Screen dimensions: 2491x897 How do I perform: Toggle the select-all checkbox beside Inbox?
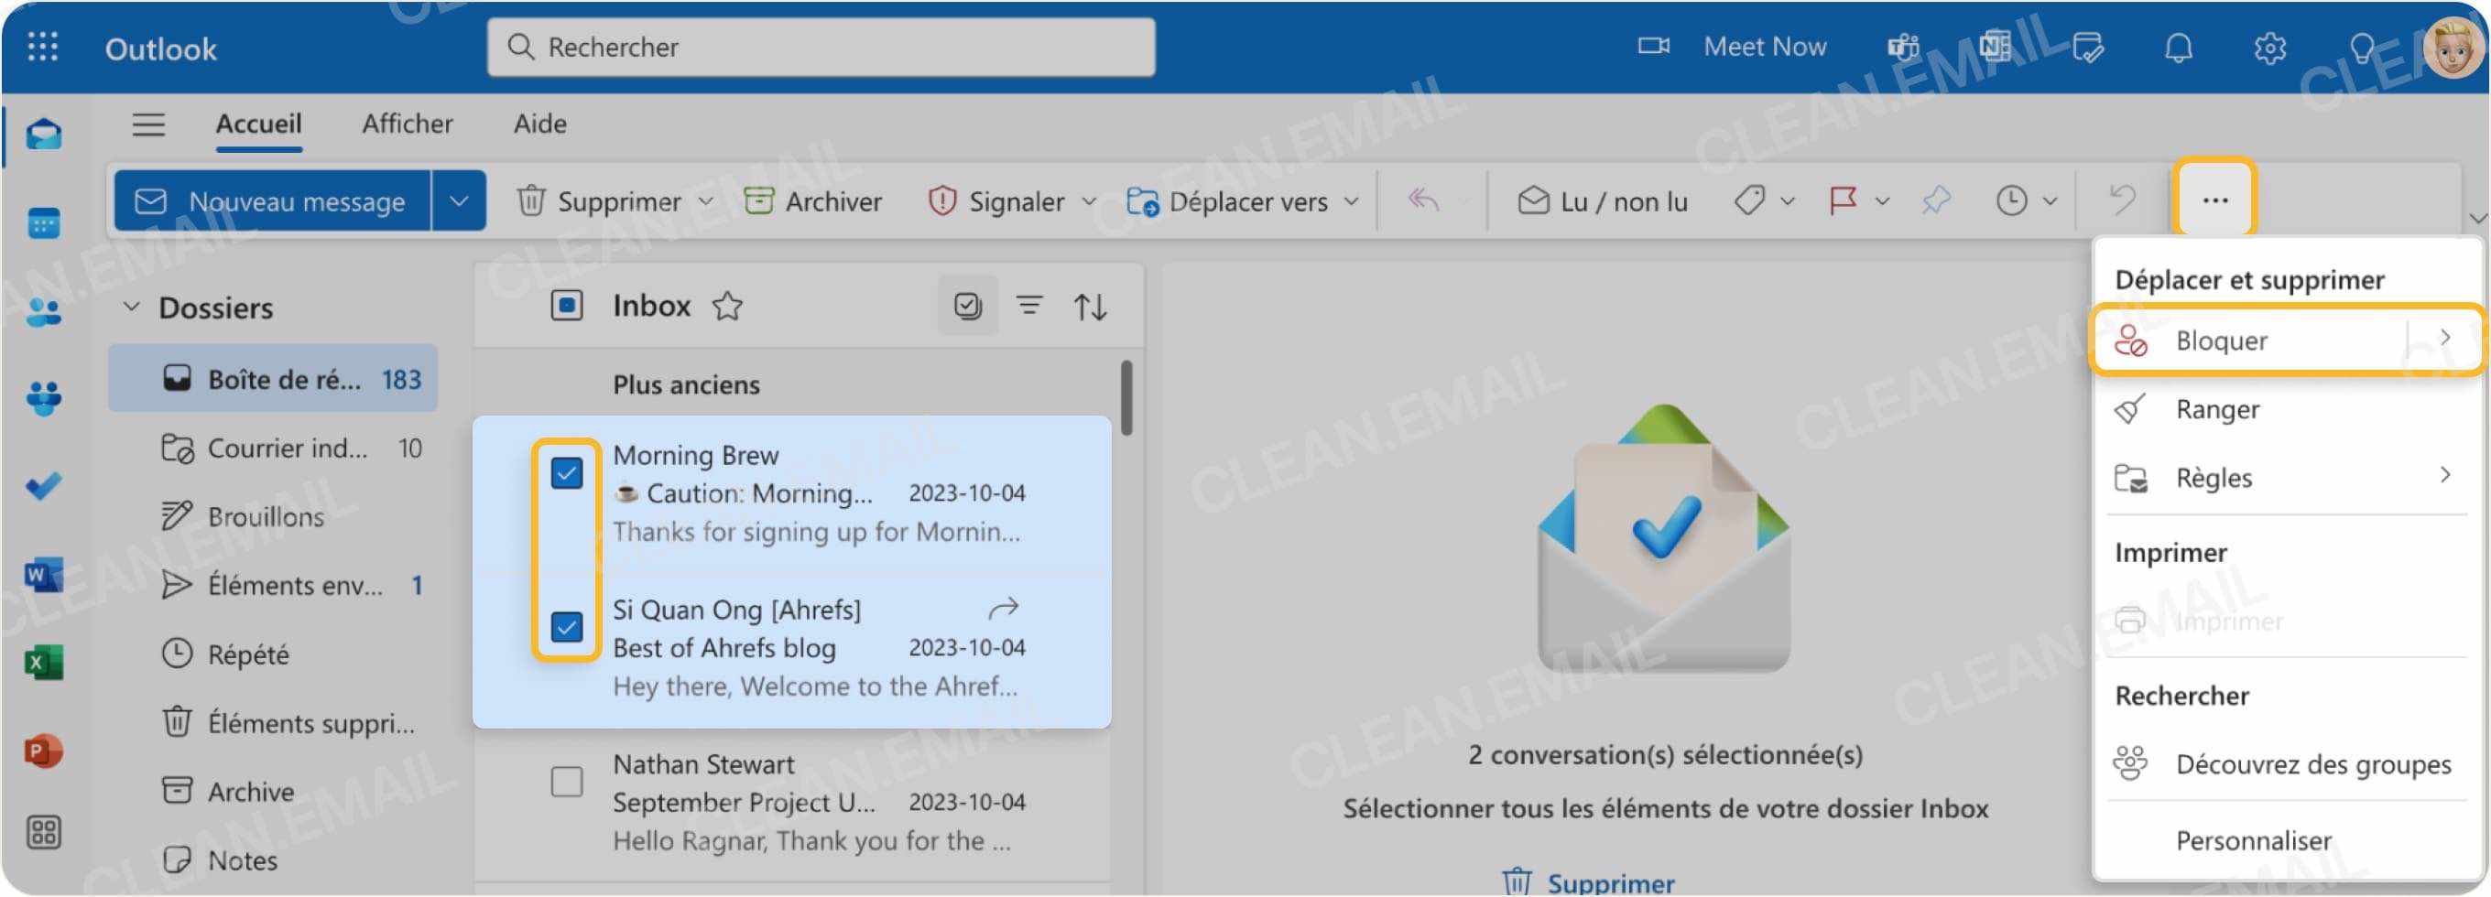tap(567, 306)
